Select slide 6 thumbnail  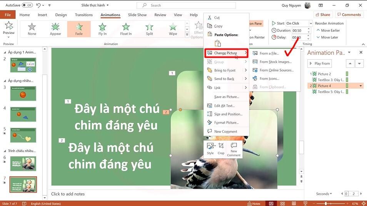pos(23,164)
